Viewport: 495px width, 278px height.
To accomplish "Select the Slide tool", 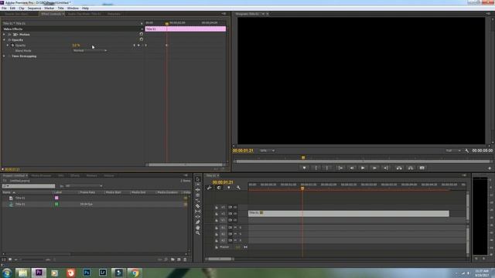I will tap(198, 216).
